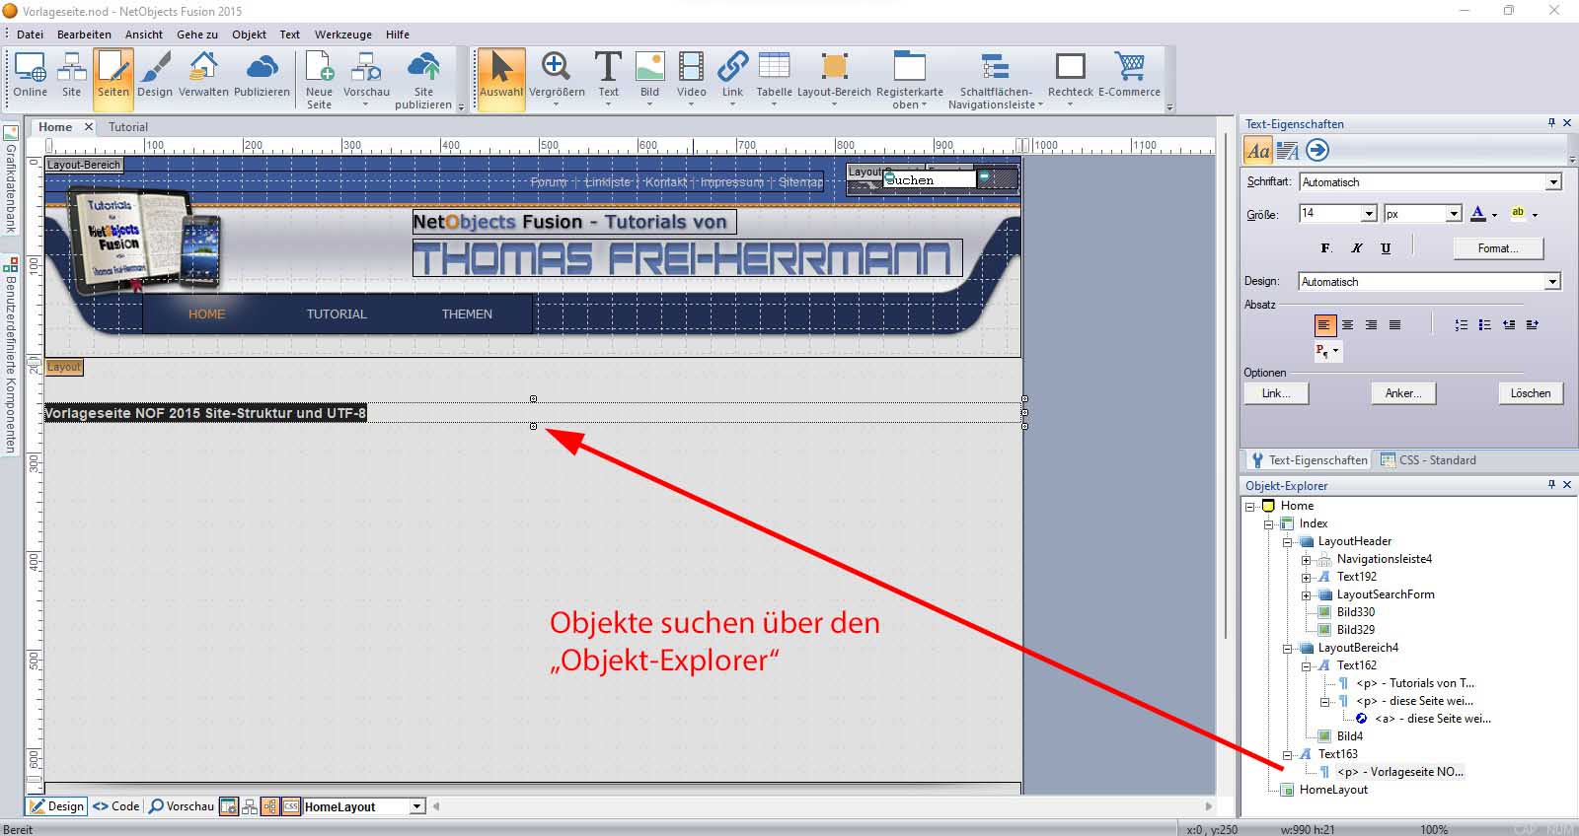1579x836 pixels.
Task: Click the Format... button
Action: click(x=1497, y=248)
